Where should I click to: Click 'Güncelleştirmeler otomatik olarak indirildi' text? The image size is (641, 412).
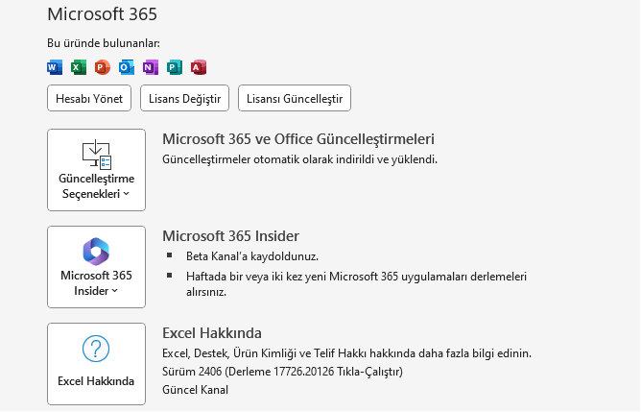[300, 159]
